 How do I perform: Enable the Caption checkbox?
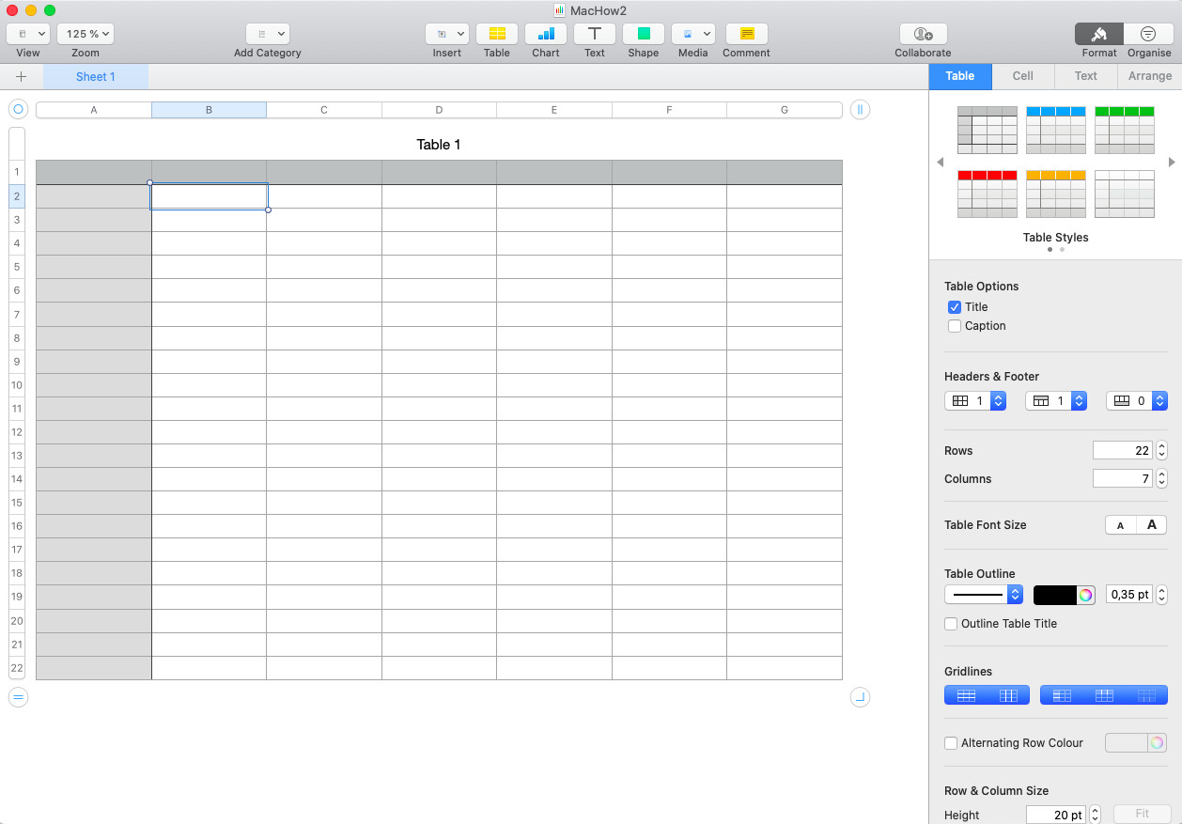[x=955, y=326]
